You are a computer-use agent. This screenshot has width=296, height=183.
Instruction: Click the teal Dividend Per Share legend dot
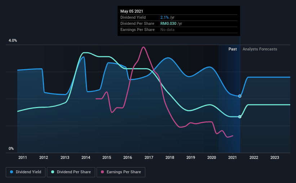[x=53, y=172]
